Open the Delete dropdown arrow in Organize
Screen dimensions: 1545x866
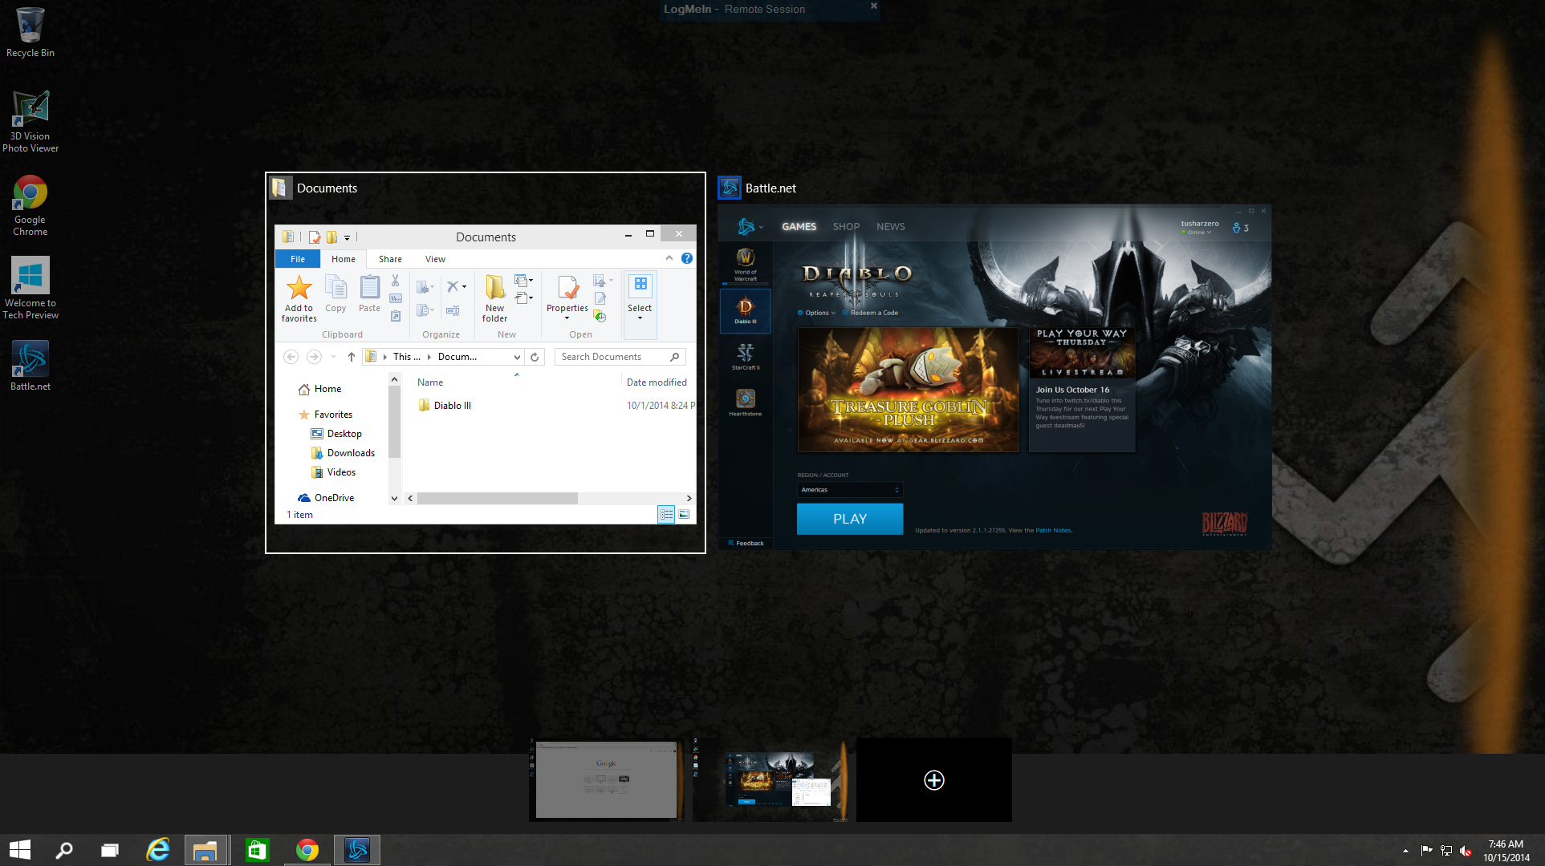[464, 286]
